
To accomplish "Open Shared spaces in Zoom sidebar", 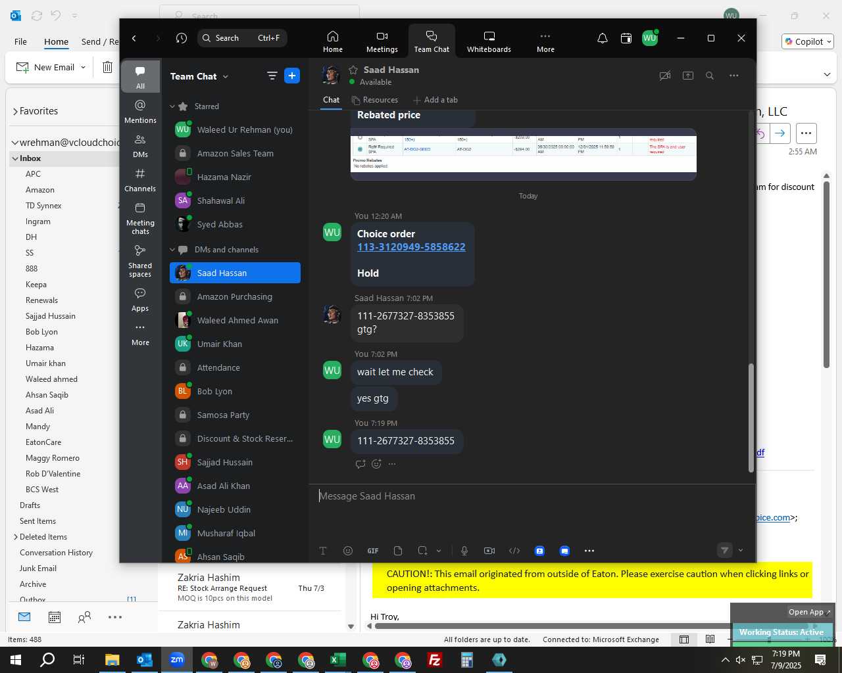I will 140,261.
